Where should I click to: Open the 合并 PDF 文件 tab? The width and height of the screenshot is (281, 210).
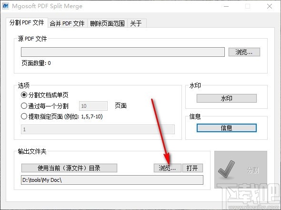tap(67, 23)
